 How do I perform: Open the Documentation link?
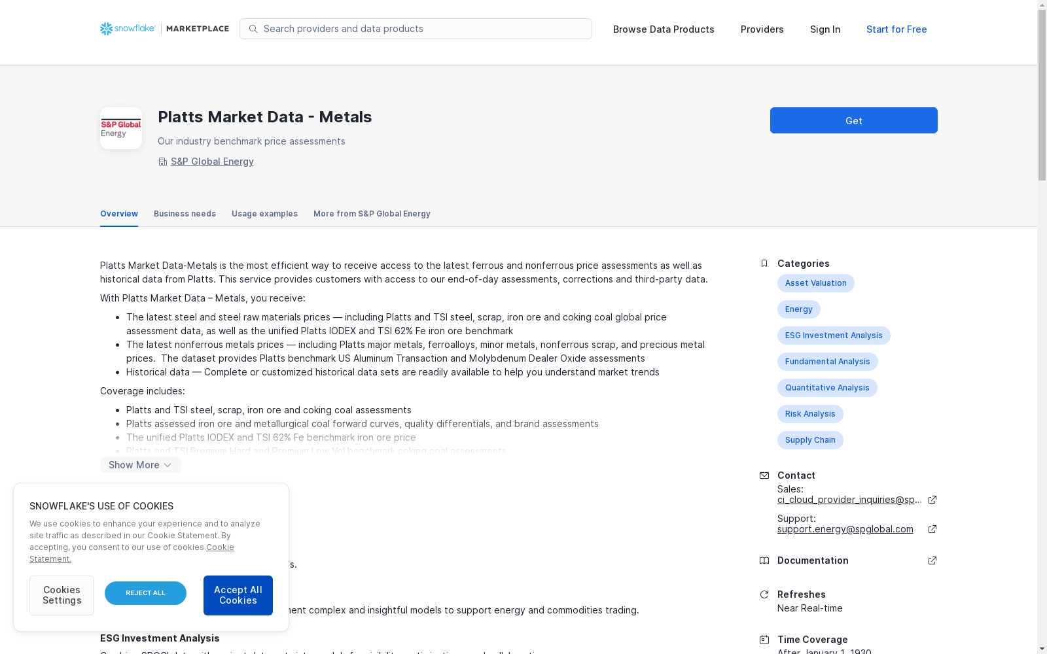[x=813, y=560]
